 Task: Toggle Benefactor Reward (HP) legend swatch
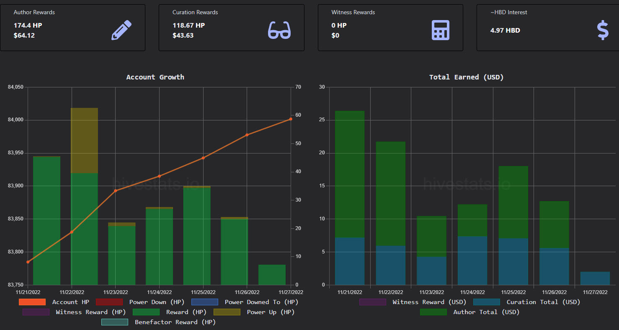pos(115,322)
